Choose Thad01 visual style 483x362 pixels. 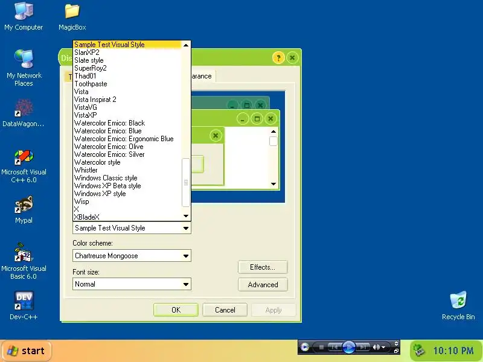pos(127,76)
